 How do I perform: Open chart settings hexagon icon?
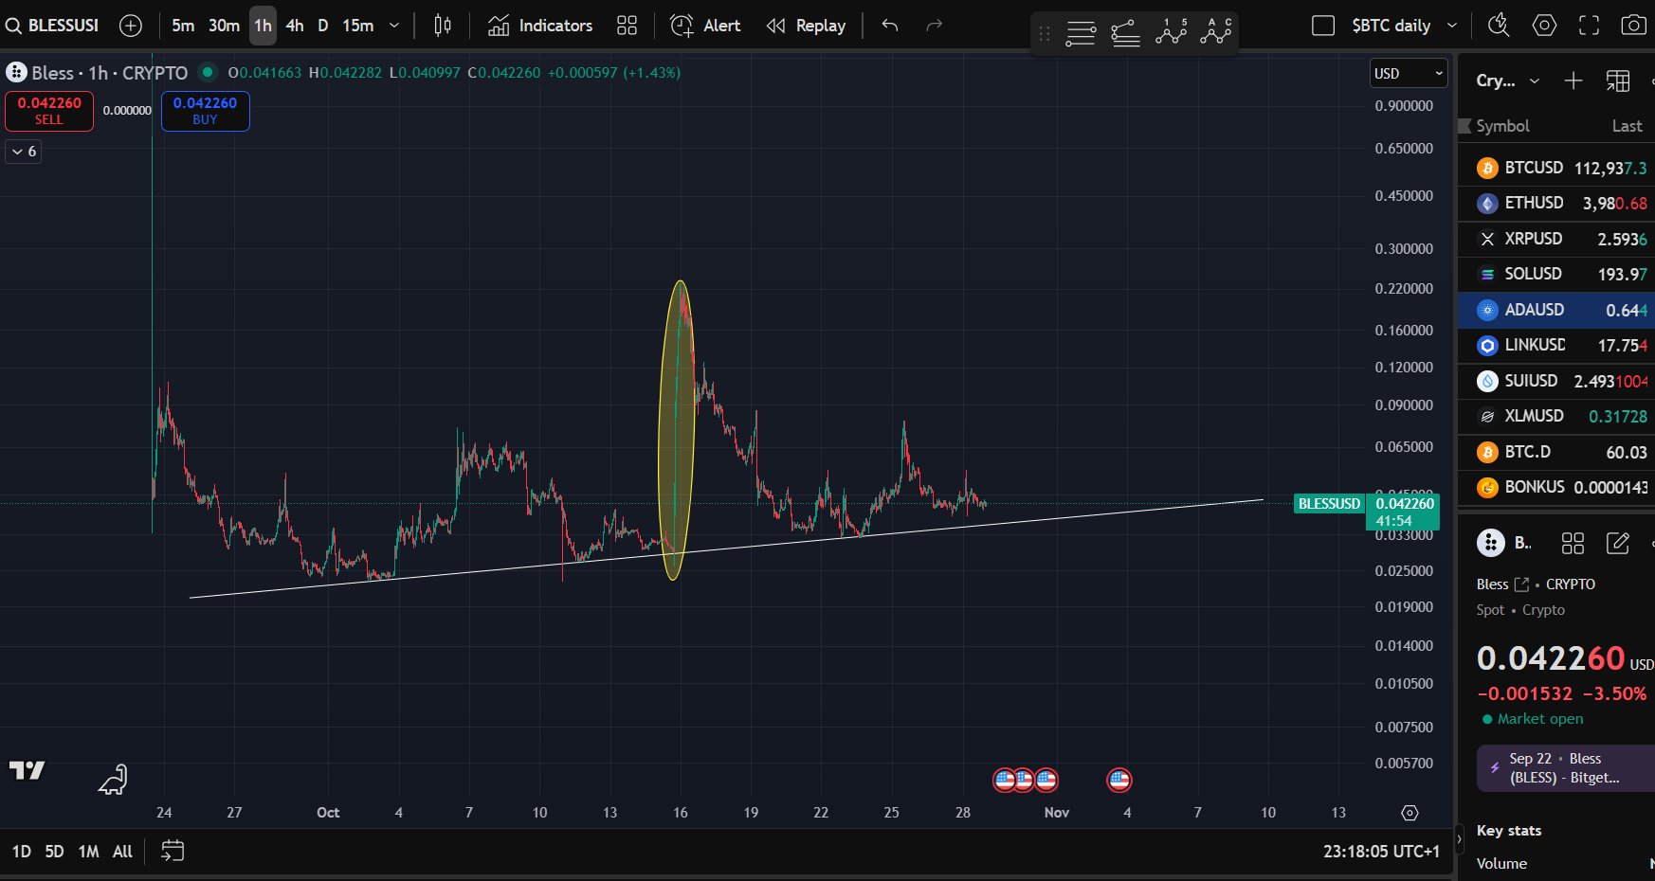(x=1544, y=26)
